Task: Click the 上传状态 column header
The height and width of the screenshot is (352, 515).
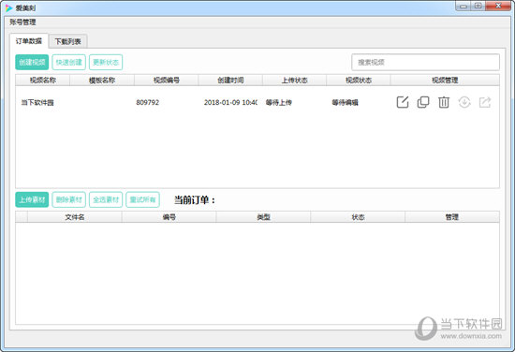Action: tap(294, 81)
